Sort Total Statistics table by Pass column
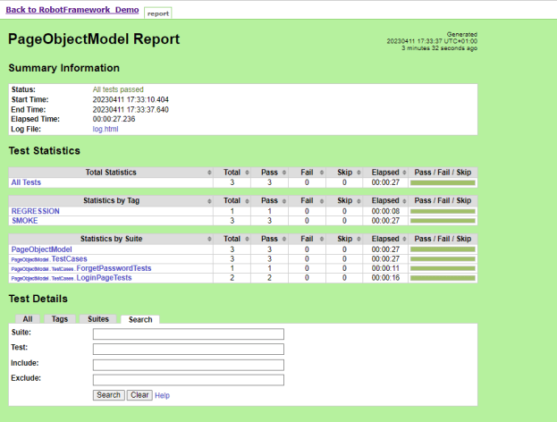Screen dimensions: 557x422 click(270, 172)
